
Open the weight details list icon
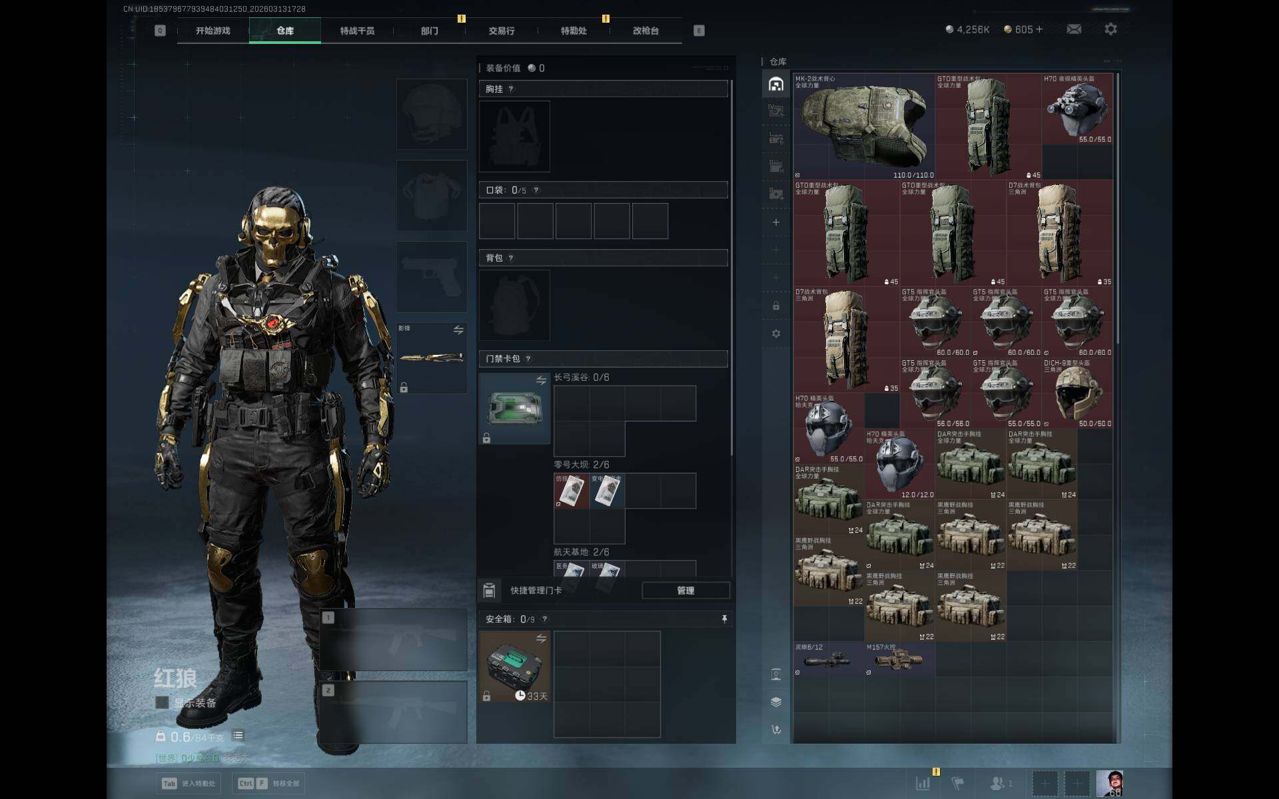(238, 735)
